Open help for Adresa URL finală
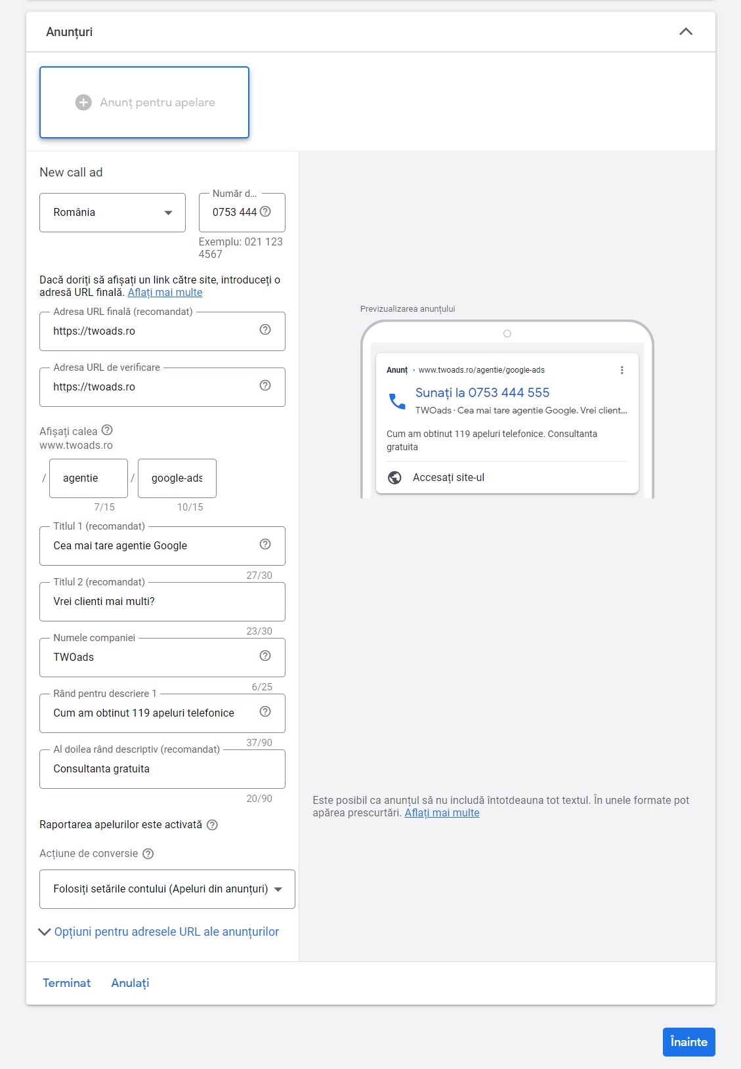The height and width of the screenshot is (1069, 741). point(265,329)
